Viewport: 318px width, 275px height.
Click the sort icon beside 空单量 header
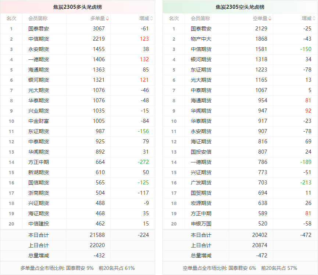coord(270,19)
